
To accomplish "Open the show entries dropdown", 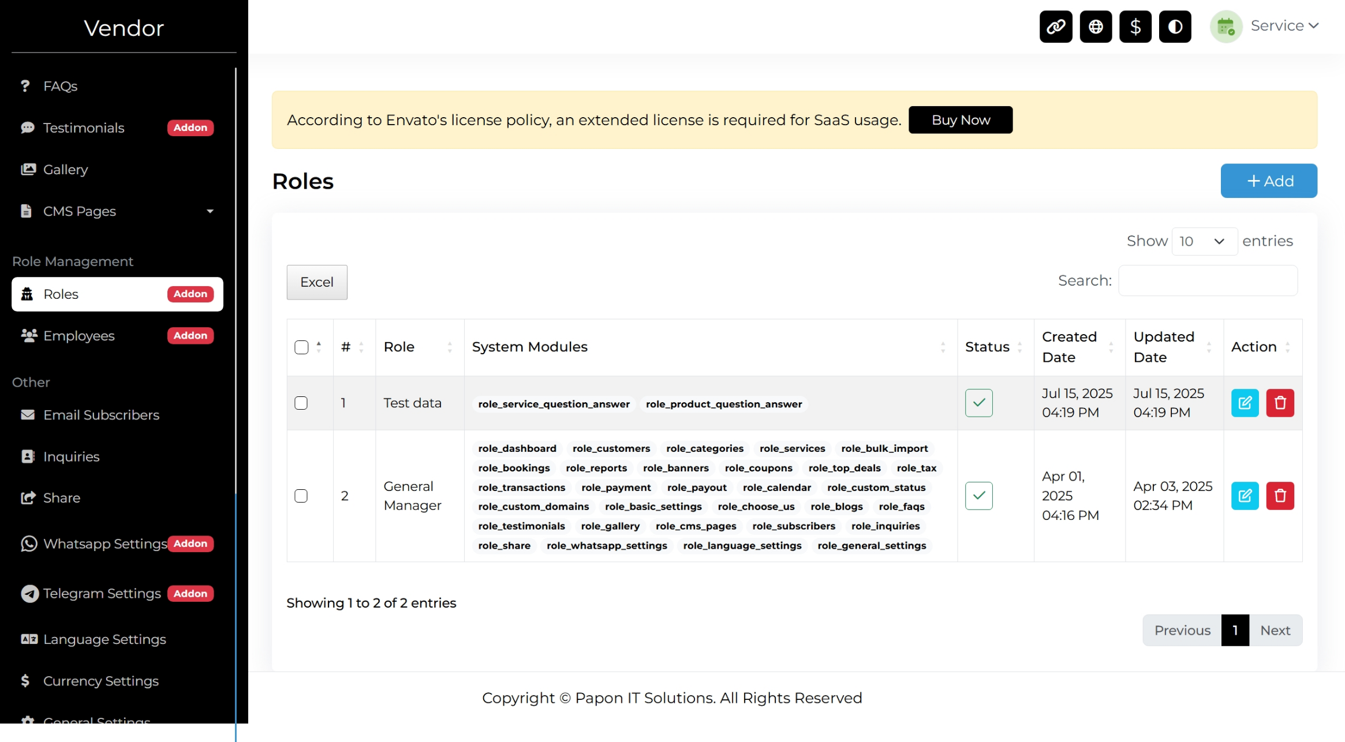I will (x=1204, y=241).
